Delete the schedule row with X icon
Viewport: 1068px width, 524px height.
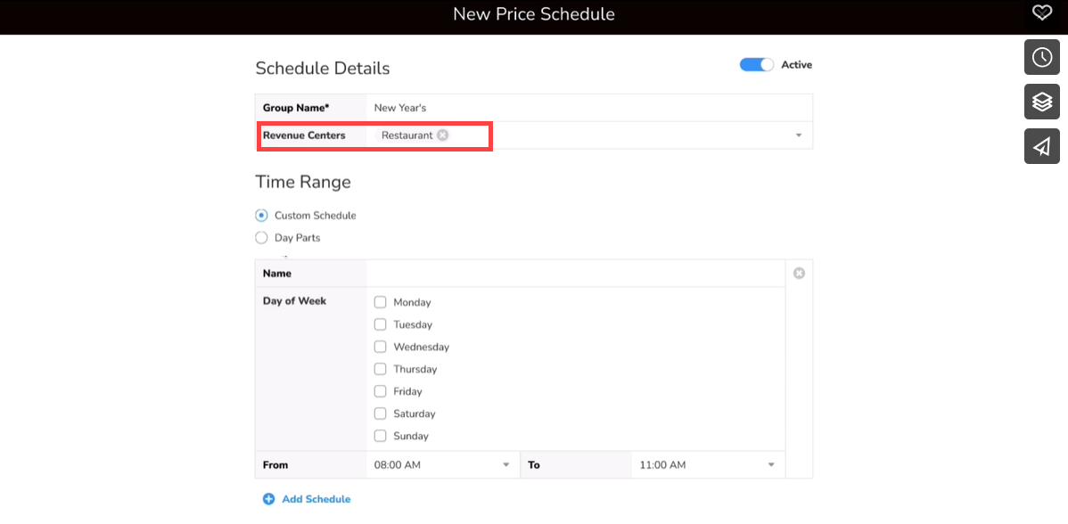(799, 274)
